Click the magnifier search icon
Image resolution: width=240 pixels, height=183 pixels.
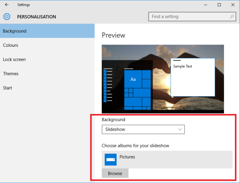[232, 16]
